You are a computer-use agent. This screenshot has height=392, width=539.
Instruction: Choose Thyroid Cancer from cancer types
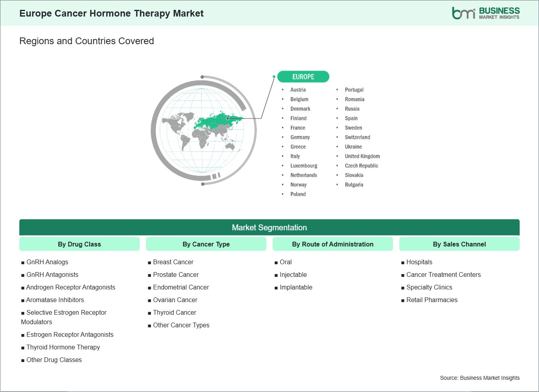[174, 313]
